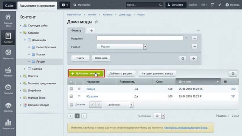Select the Фильтр tab
This screenshot has width=242, height=136.
pos(76,31)
